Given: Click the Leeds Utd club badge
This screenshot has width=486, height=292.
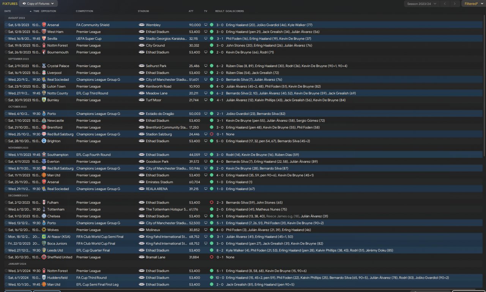Looking at the screenshot, I should click(44, 250).
